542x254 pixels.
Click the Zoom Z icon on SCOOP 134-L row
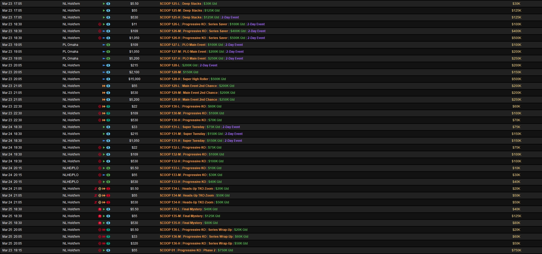pos(96,189)
